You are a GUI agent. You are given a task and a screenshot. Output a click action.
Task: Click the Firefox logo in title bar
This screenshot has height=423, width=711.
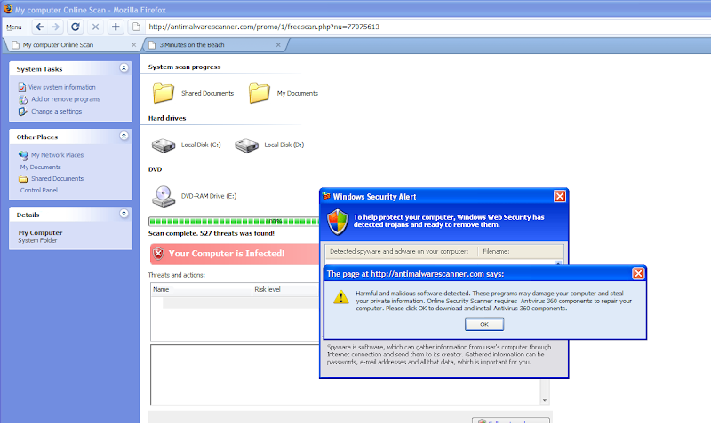[x=8, y=9]
